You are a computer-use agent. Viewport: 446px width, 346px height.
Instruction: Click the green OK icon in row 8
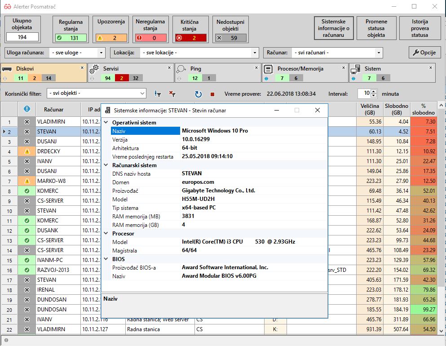27,191
